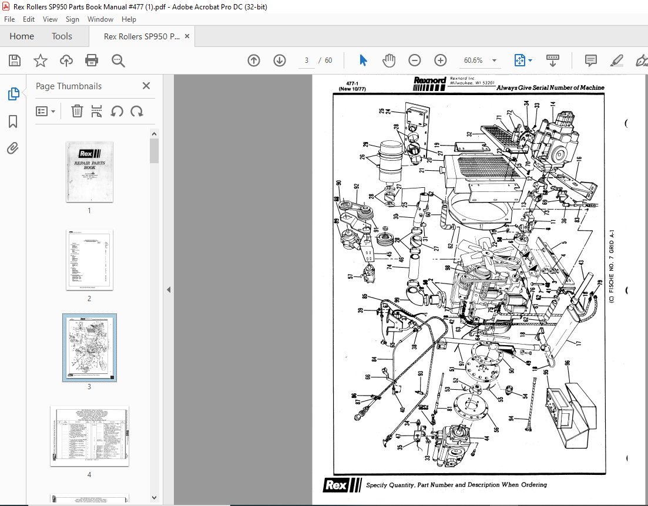Image resolution: width=648 pixels, height=506 pixels.
Task: Click the upload to cloud icon
Action: (66, 60)
